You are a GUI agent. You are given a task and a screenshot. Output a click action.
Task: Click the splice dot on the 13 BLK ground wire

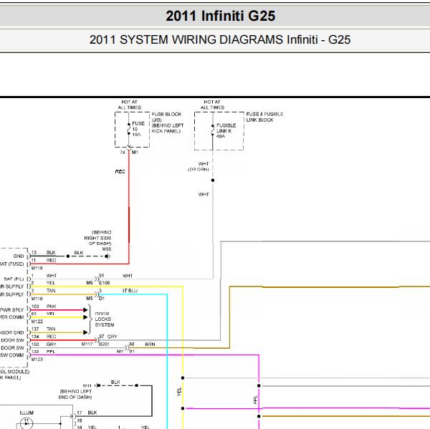coord(68,256)
